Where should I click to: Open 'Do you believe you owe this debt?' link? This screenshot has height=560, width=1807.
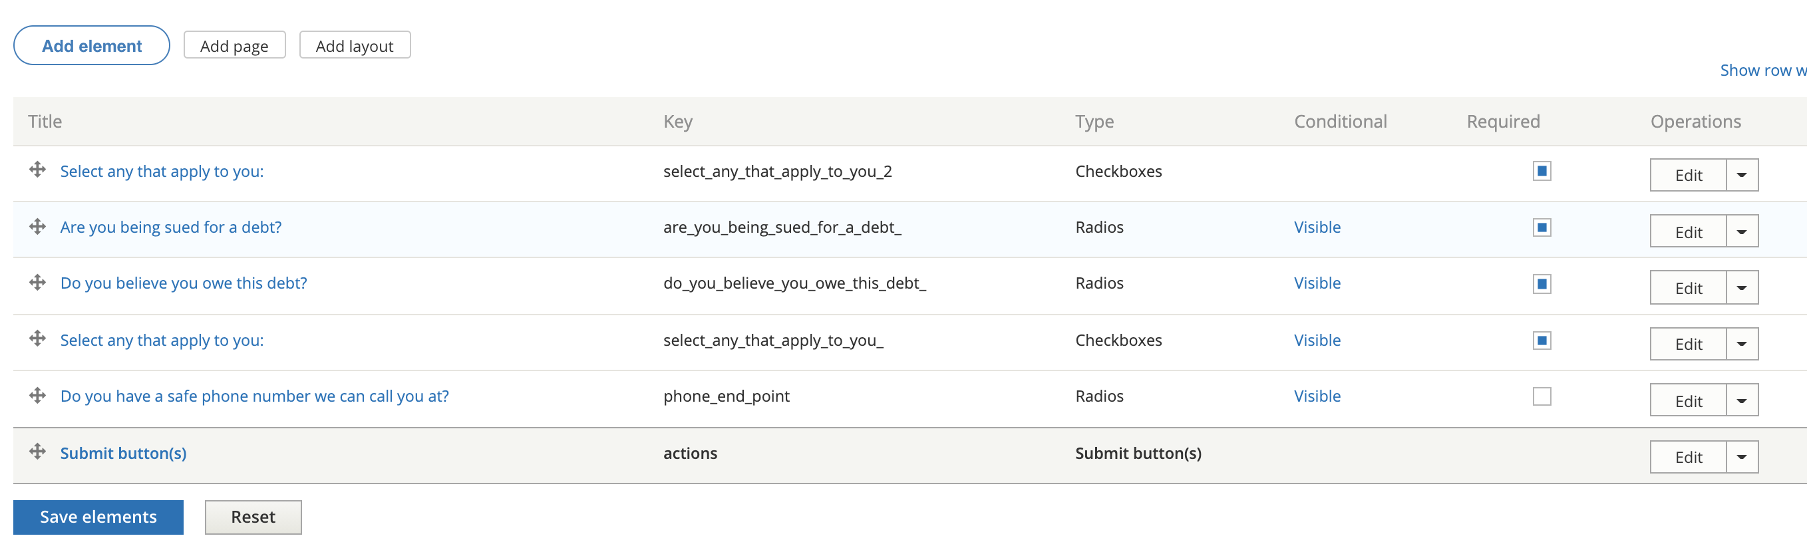pos(184,283)
